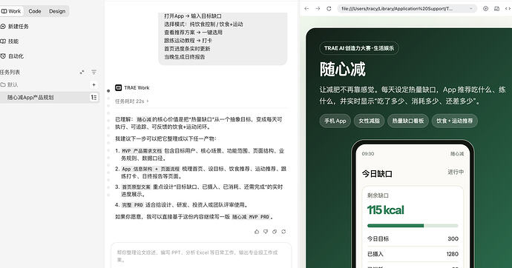
Task: Click the TRAE AI 创造力大赛·生活娱乐 badge
Action: pos(359,48)
